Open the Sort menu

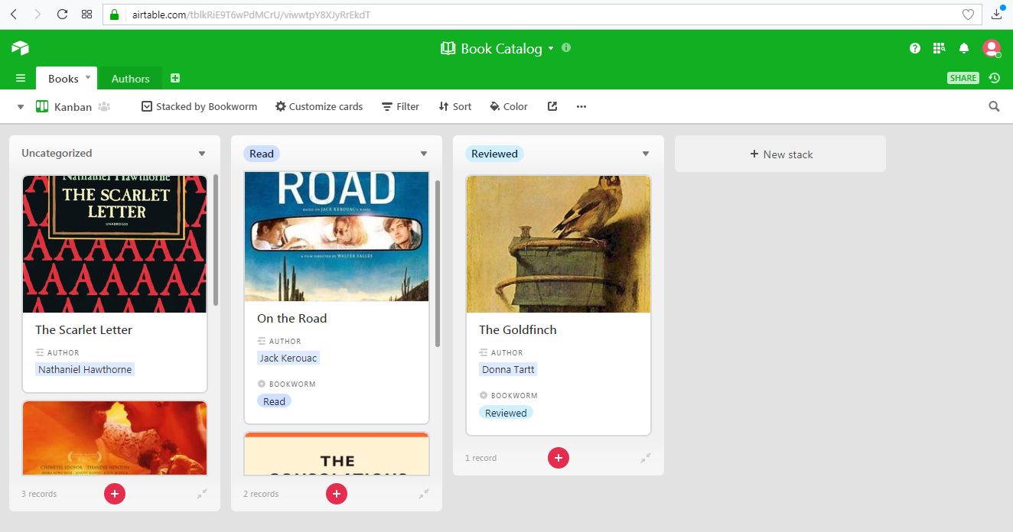pyautogui.click(x=454, y=106)
